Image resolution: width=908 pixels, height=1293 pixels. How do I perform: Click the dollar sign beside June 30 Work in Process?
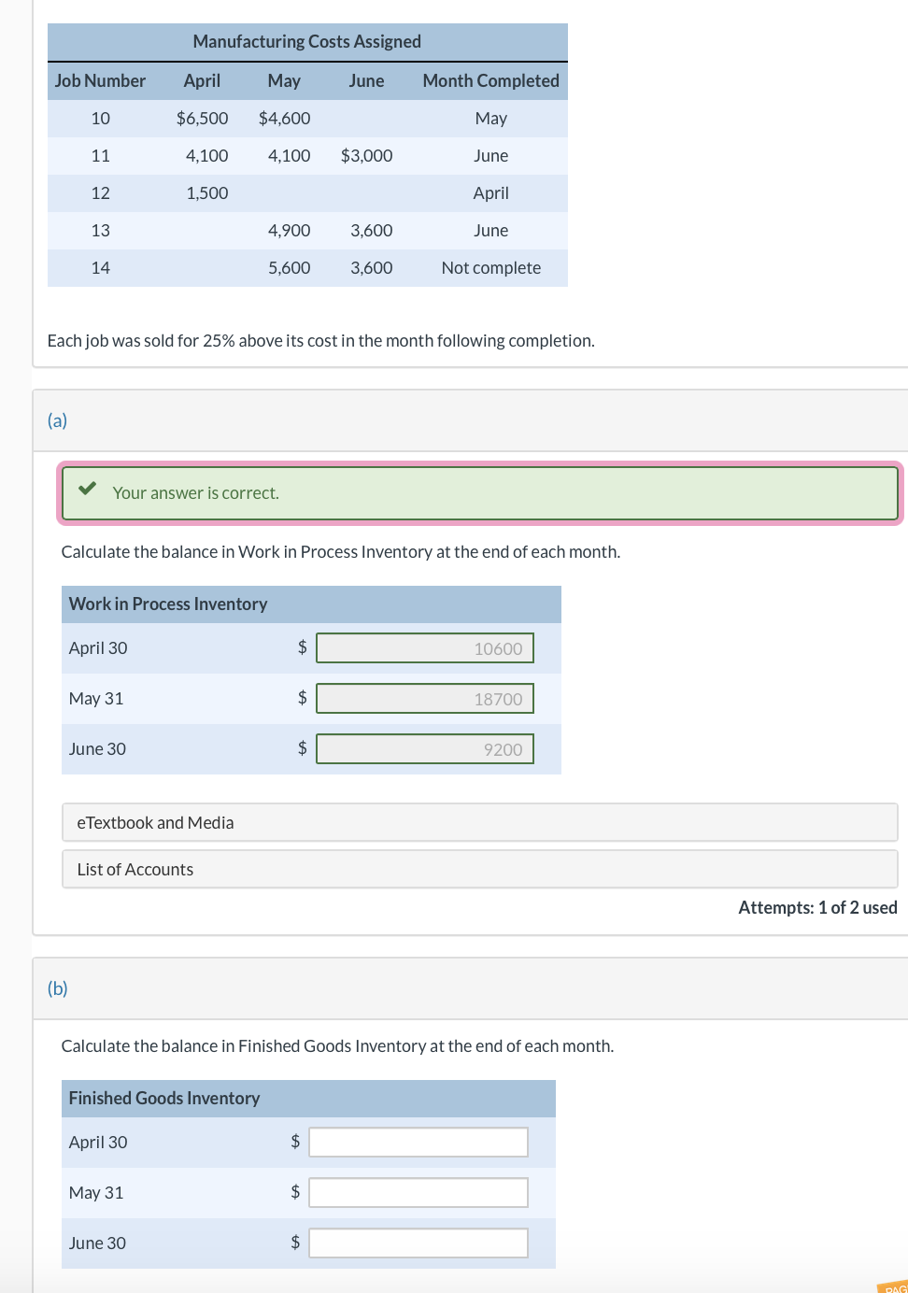click(x=301, y=748)
